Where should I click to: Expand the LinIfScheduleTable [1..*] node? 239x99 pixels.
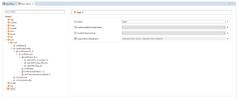20,72
